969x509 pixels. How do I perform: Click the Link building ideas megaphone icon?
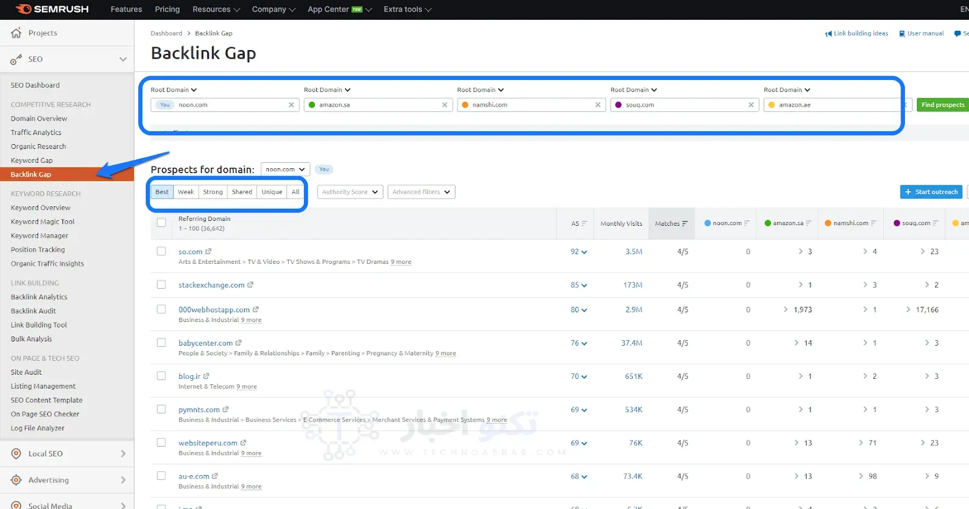click(828, 34)
